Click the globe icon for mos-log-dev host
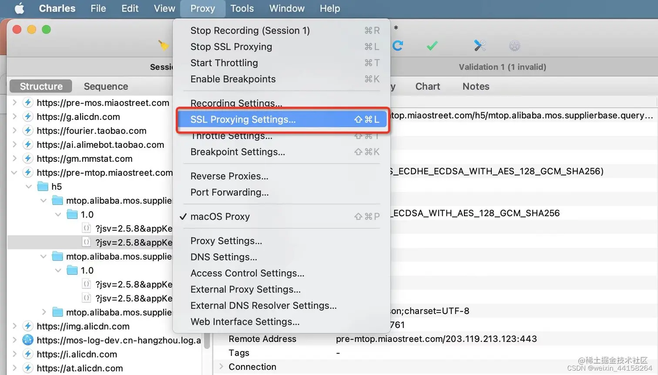This screenshot has height=375, width=658. tap(28, 340)
